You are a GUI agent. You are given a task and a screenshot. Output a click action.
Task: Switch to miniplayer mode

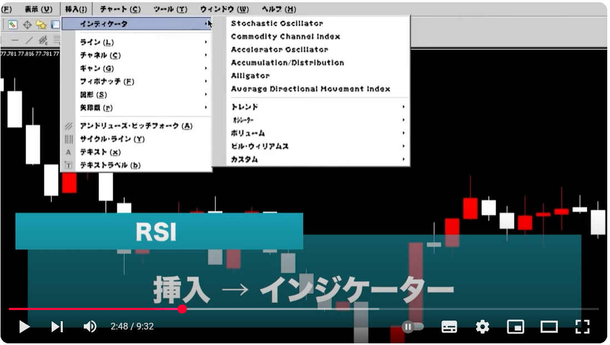[x=516, y=327]
